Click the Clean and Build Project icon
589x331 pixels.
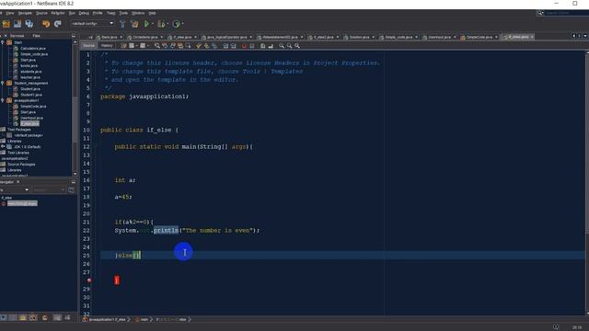tap(134, 24)
